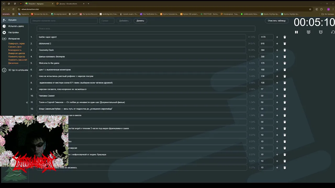
Task: Start the 'Дискотека' interactive effect
Action: (13, 63)
